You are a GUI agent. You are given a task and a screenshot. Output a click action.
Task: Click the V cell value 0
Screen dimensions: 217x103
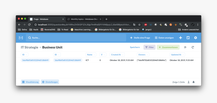(x=100, y=60)
